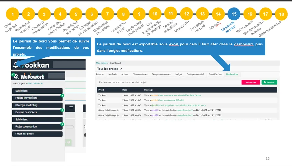Image resolution: width=292 pixels, height=166 pixels.
Task: Click the green 17 notification badge
Action: point(13,75)
